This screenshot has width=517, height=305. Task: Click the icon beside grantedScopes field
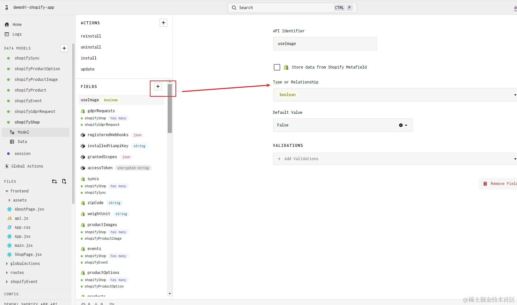pyautogui.click(x=83, y=157)
